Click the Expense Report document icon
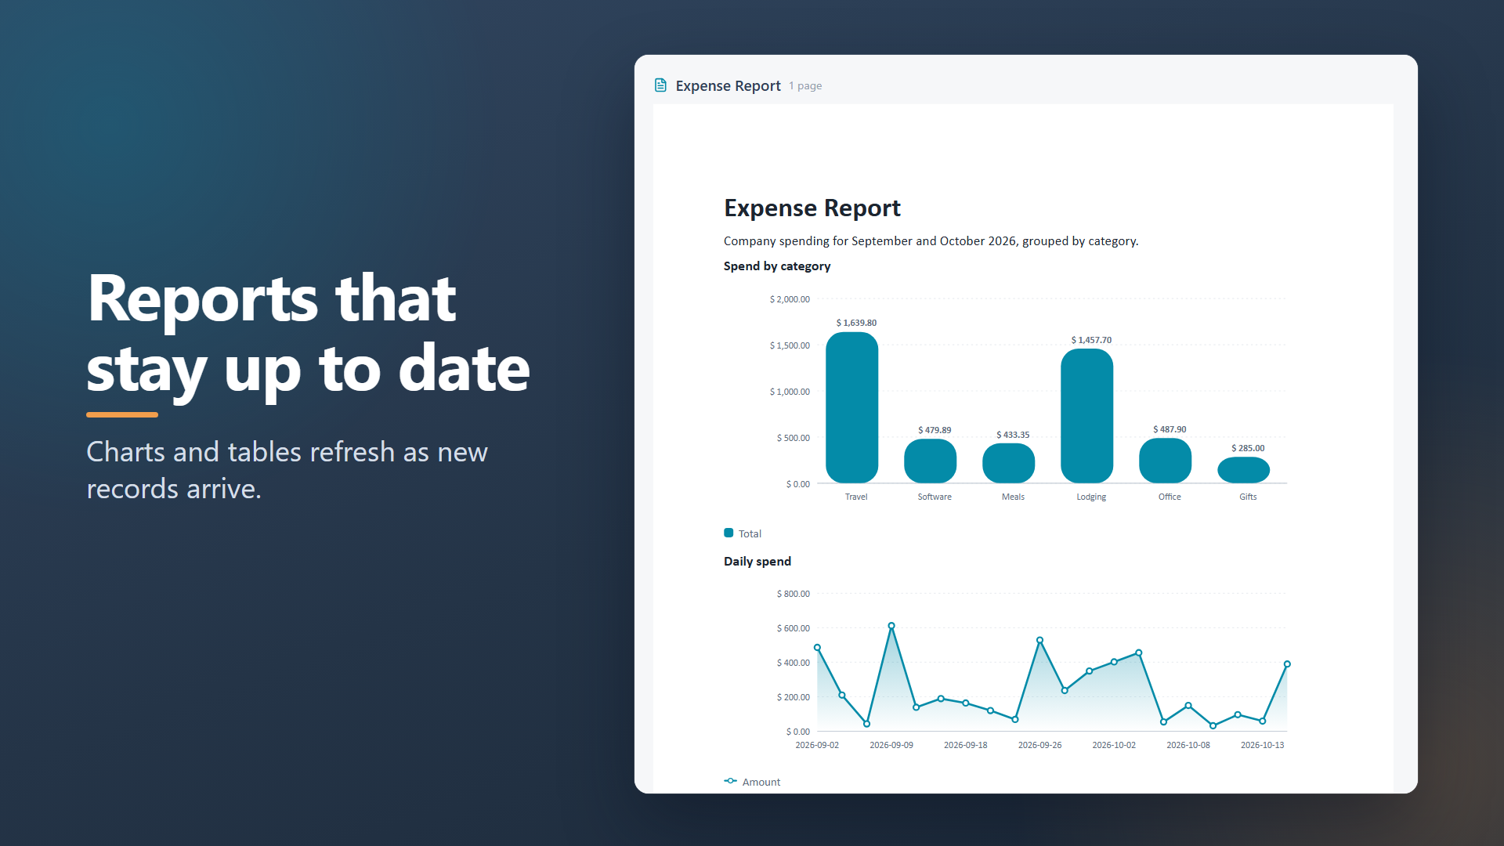1504x846 pixels. [x=660, y=85]
